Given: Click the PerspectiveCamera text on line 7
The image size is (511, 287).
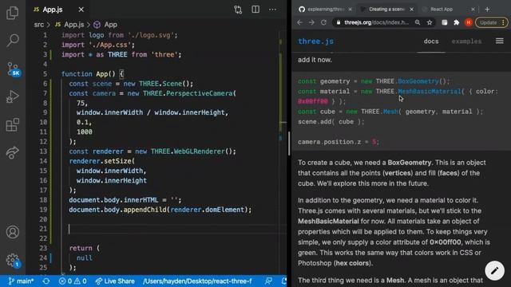Looking at the screenshot, I should click(x=200, y=93).
